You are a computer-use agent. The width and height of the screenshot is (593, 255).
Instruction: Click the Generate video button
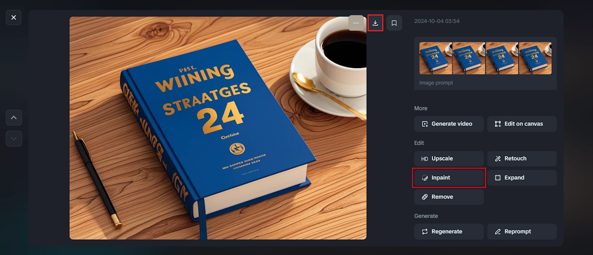tap(449, 124)
